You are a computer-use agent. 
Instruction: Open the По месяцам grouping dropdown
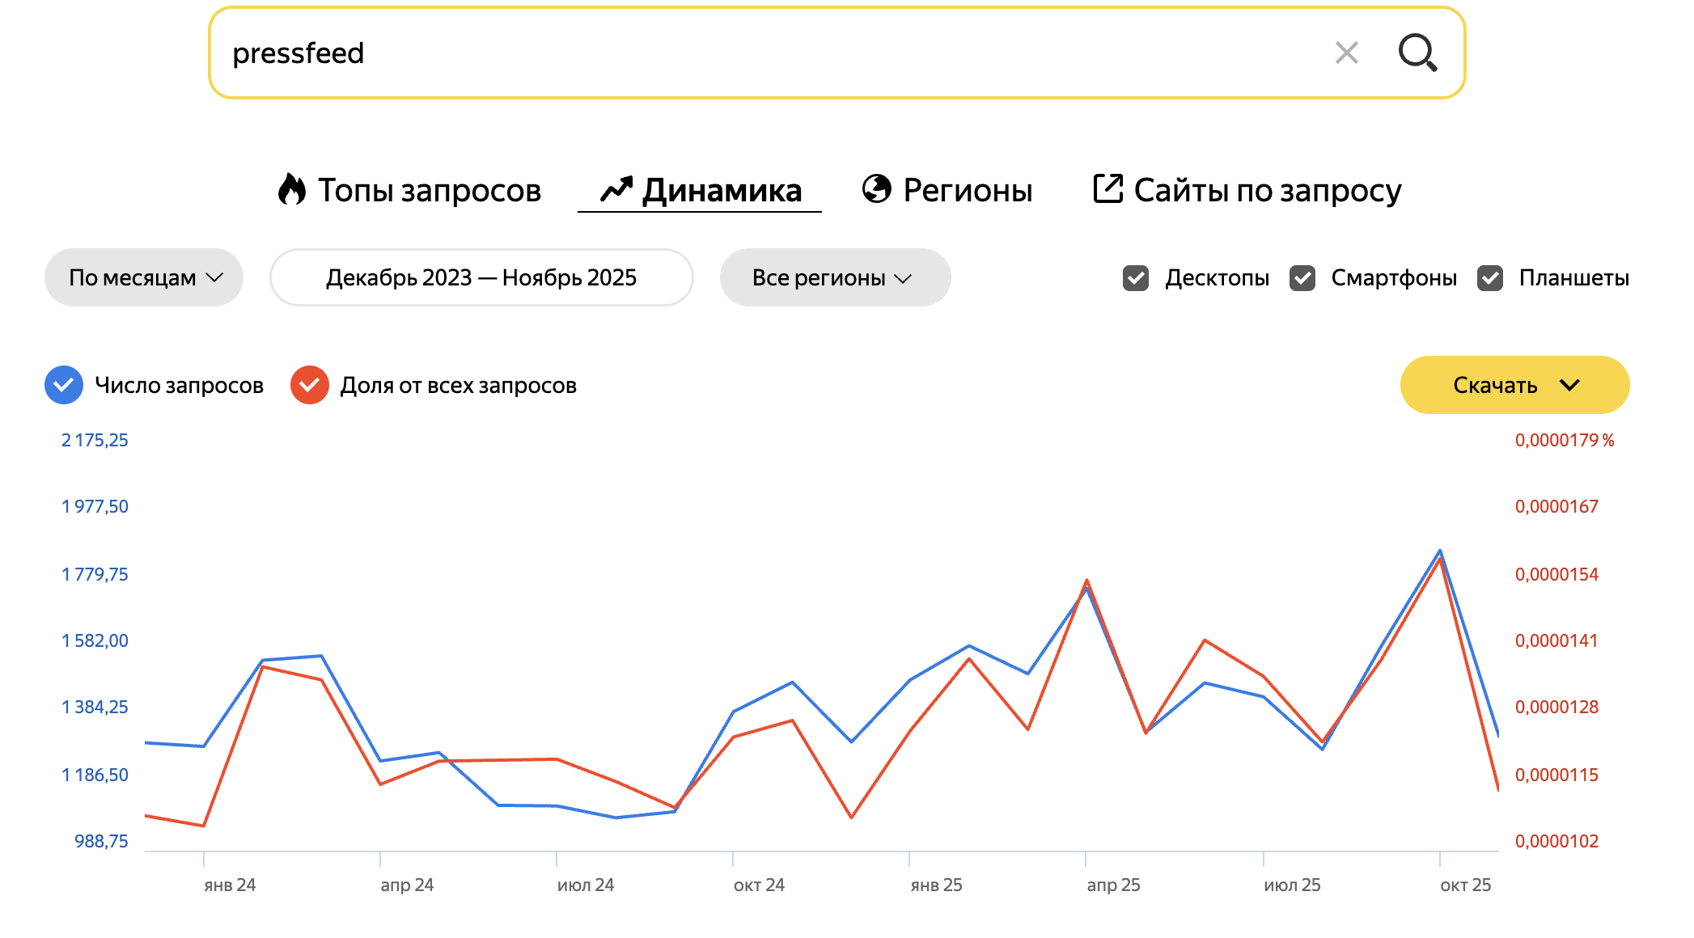coord(144,277)
